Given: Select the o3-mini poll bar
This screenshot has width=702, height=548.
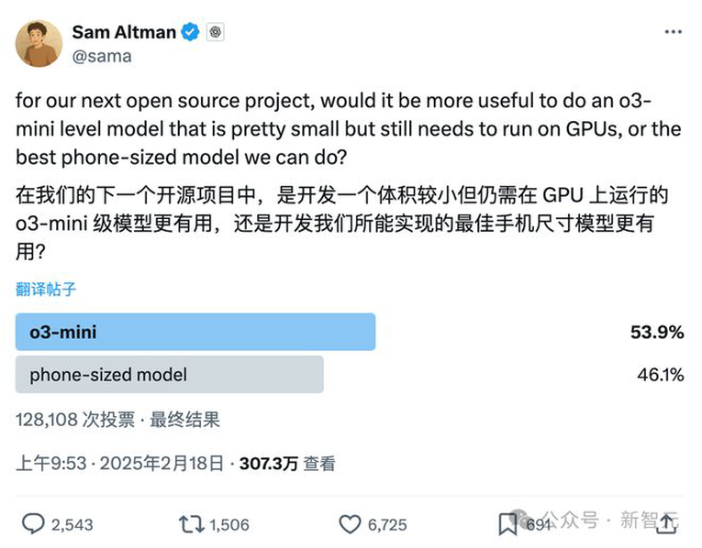Looking at the screenshot, I should 195,332.
